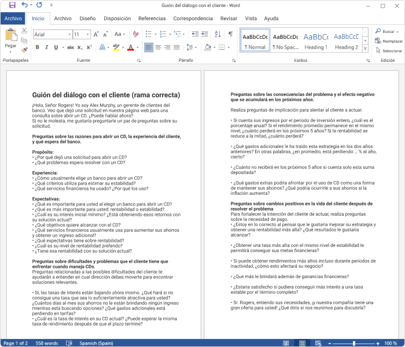The image size is (405, 347).
Task: Open the Arial font name dropdown
Action: [69, 35]
